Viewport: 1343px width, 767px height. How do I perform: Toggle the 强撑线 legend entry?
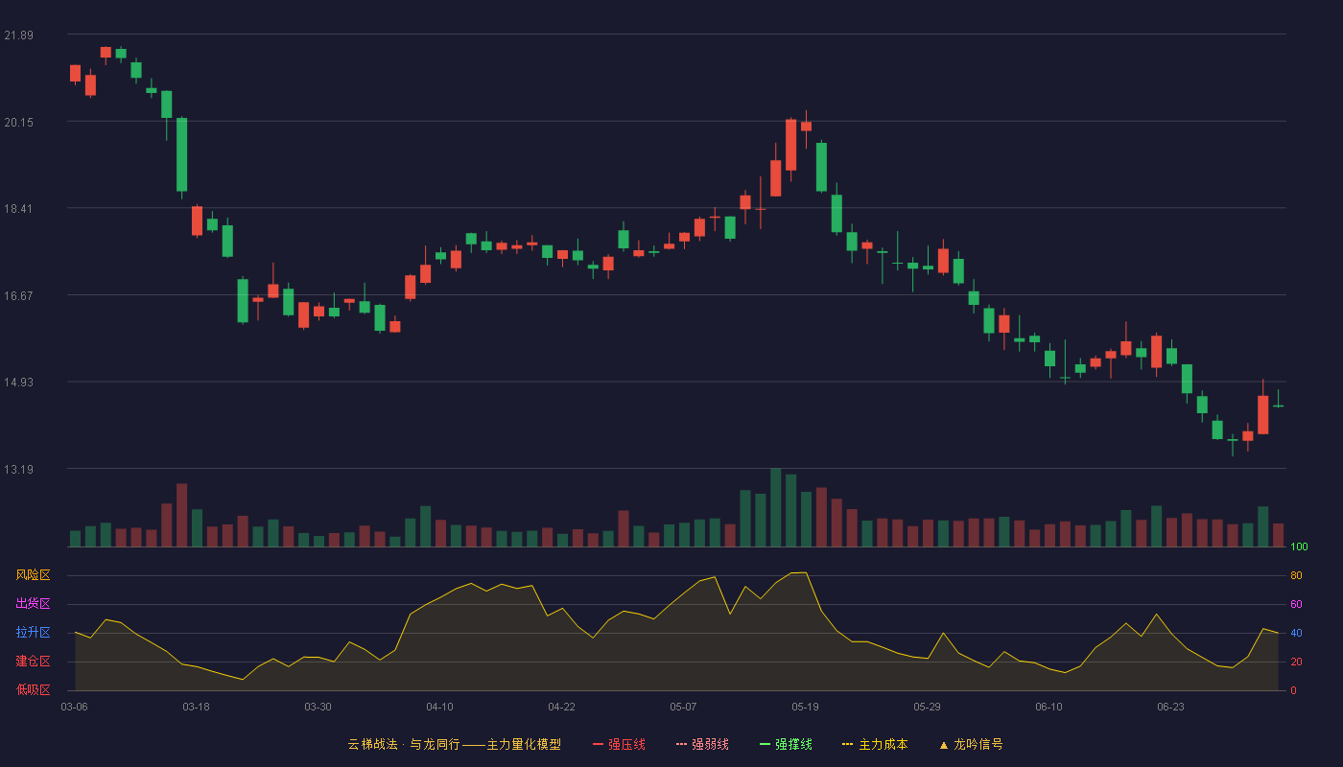coord(786,744)
